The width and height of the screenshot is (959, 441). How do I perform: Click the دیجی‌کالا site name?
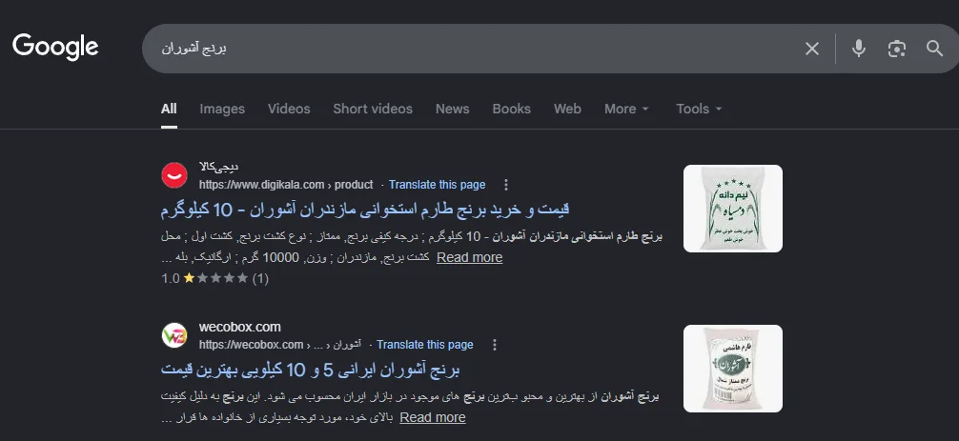click(x=218, y=167)
